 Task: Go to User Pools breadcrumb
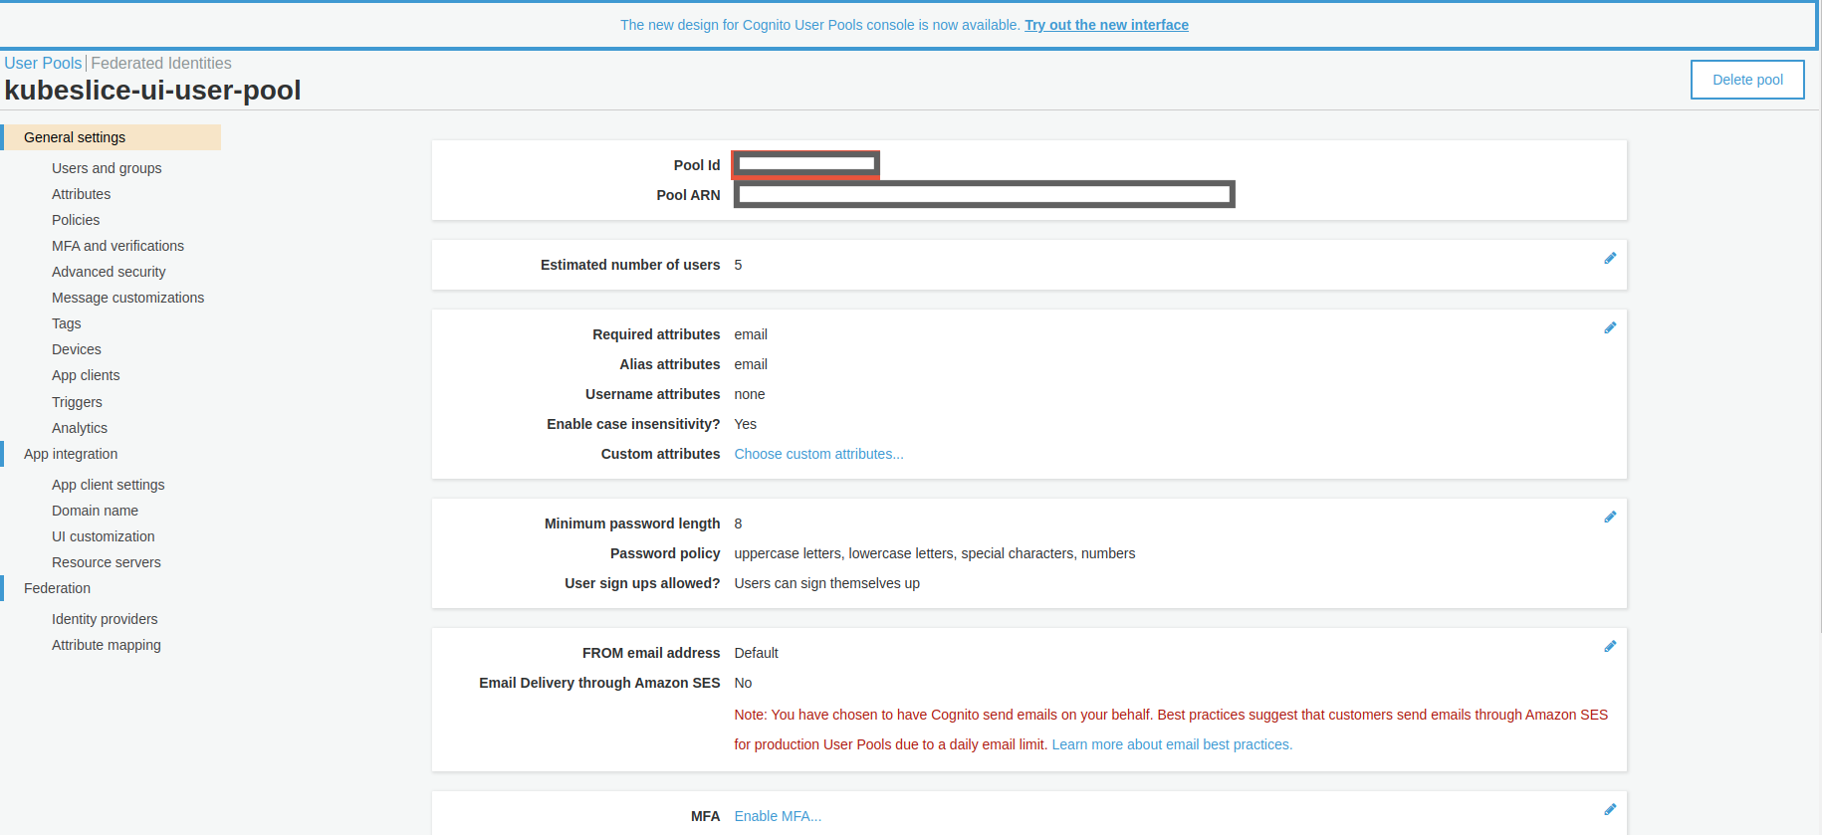point(43,63)
